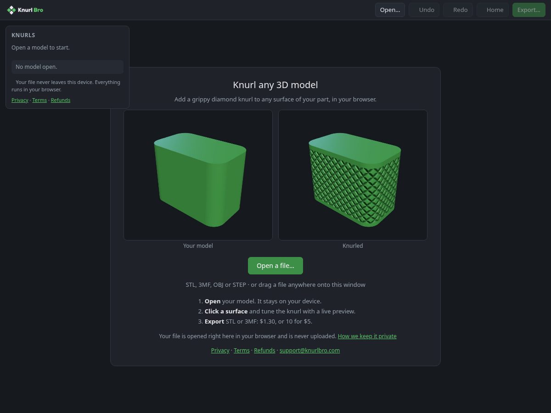551x413 pixels.
Task: Click the 'STL, 3MF, OBJ or STEP' format line
Action: tap(275, 285)
